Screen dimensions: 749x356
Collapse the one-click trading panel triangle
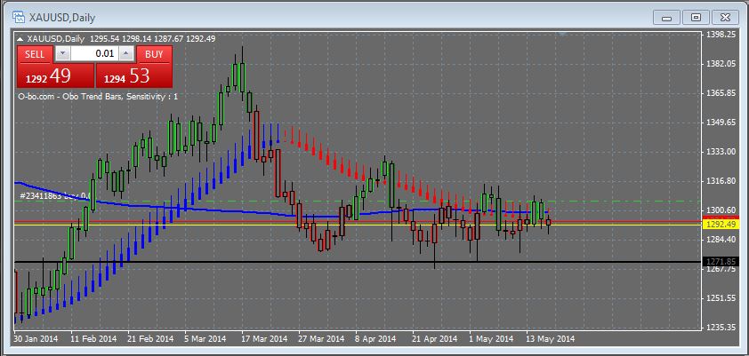tap(21, 38)
